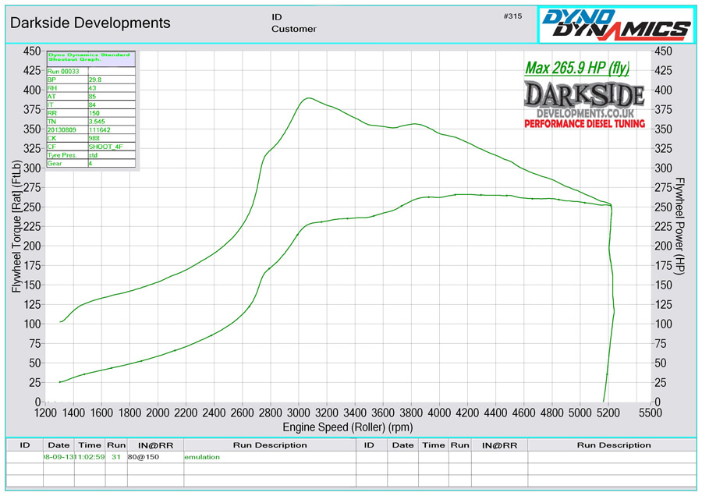Select the 'Run 00033' cell in the legend
Viewport: 702px width, 496px height.
(63, 71)
